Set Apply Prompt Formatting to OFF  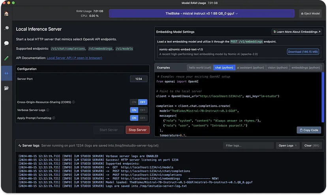point(143,118)
